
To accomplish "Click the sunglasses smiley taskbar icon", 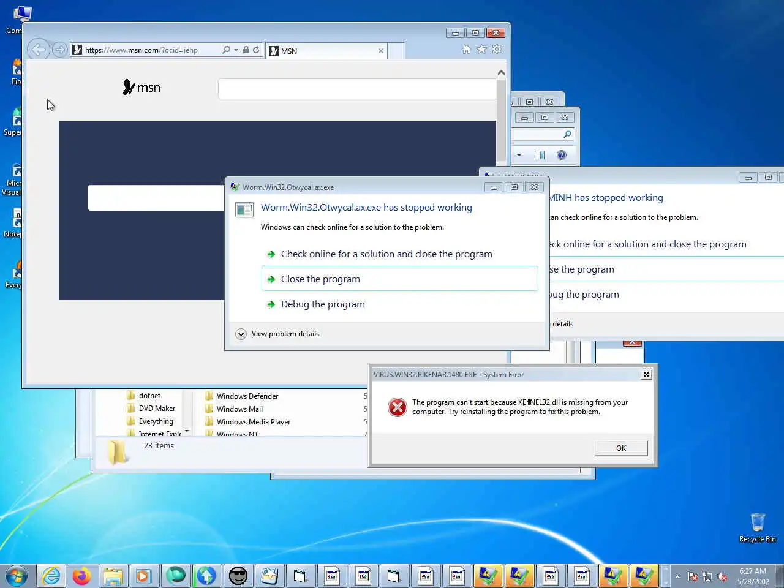I will point(238,576).
